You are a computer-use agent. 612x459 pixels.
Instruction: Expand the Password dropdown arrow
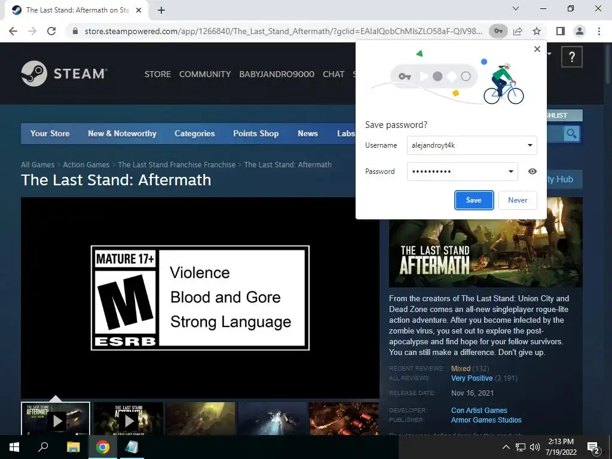click(511, 172)
